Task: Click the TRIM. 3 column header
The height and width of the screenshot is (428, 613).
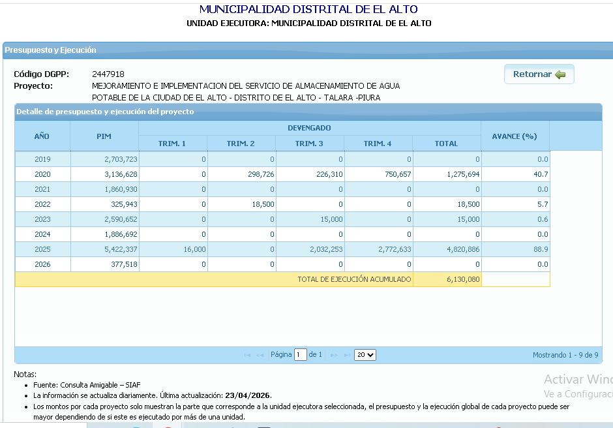Action: [309, 144]
